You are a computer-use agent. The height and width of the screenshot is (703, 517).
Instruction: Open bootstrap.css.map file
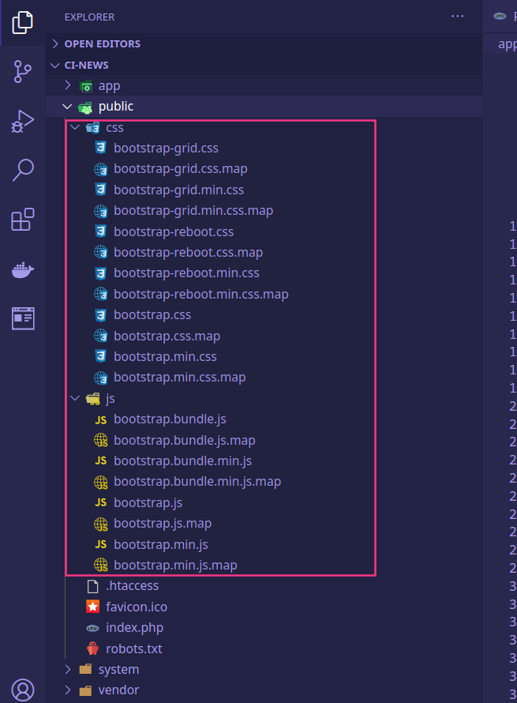167,336
